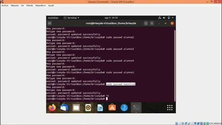Click the power icon in top bar
The height and width of the screenshot is (125, 222).
pyautogui.click(x=169, y=18)
